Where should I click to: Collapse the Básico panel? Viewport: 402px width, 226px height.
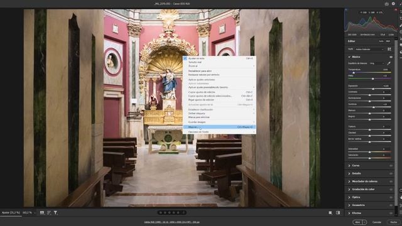[349, 57]
